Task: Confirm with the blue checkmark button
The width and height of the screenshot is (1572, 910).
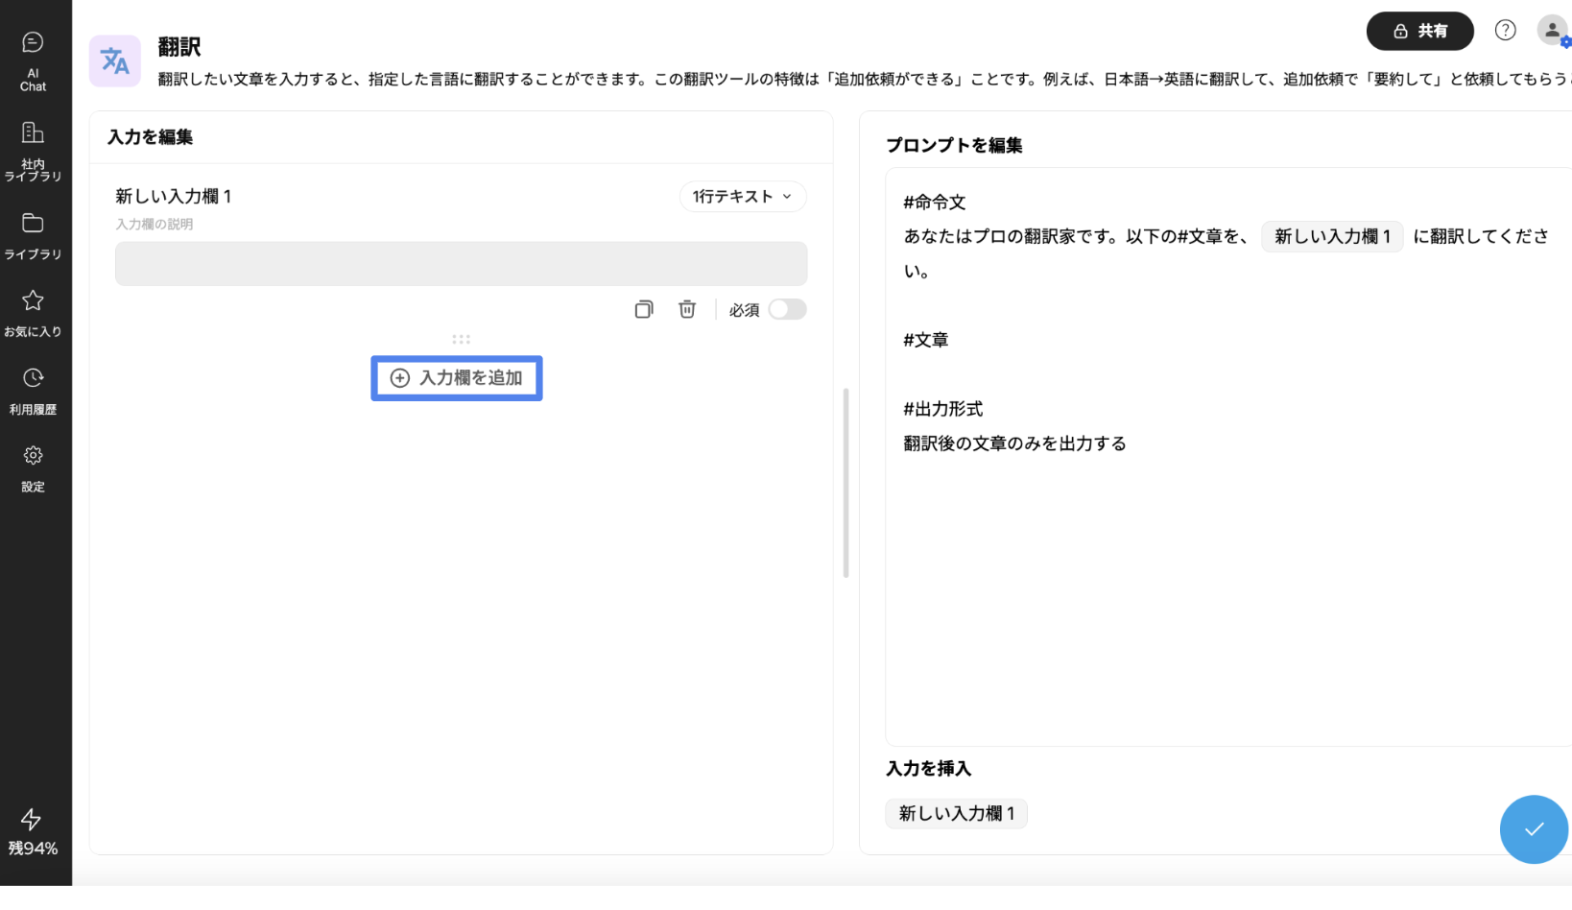Action: pyautogui.click(x=1533, y=829)
